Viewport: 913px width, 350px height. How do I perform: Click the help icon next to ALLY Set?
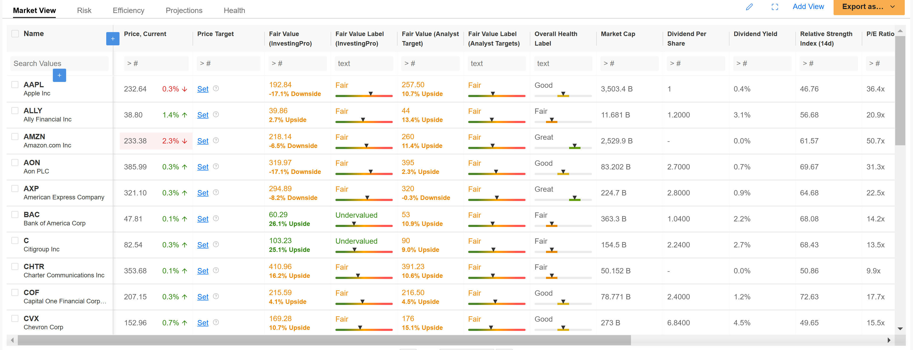[x=216, y=114]
